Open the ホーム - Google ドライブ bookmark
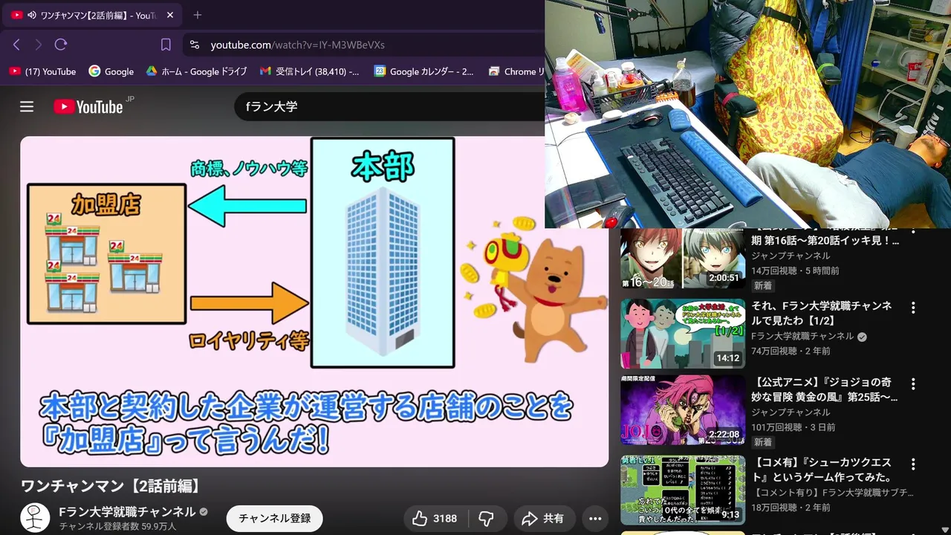951x535 pixels. point(196,71)
